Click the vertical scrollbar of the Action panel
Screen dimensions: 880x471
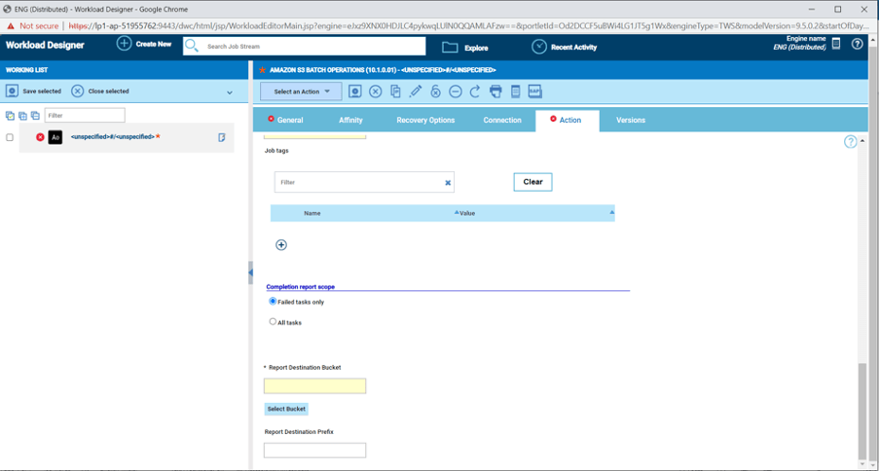(x=862, y=410)
